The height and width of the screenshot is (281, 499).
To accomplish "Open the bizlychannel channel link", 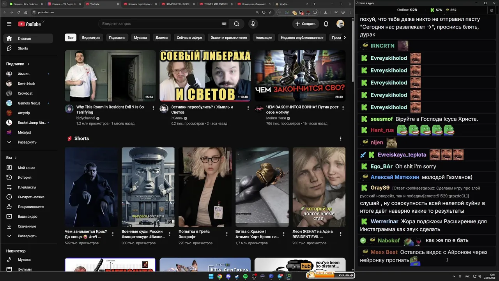I will (x=86, y=118).
